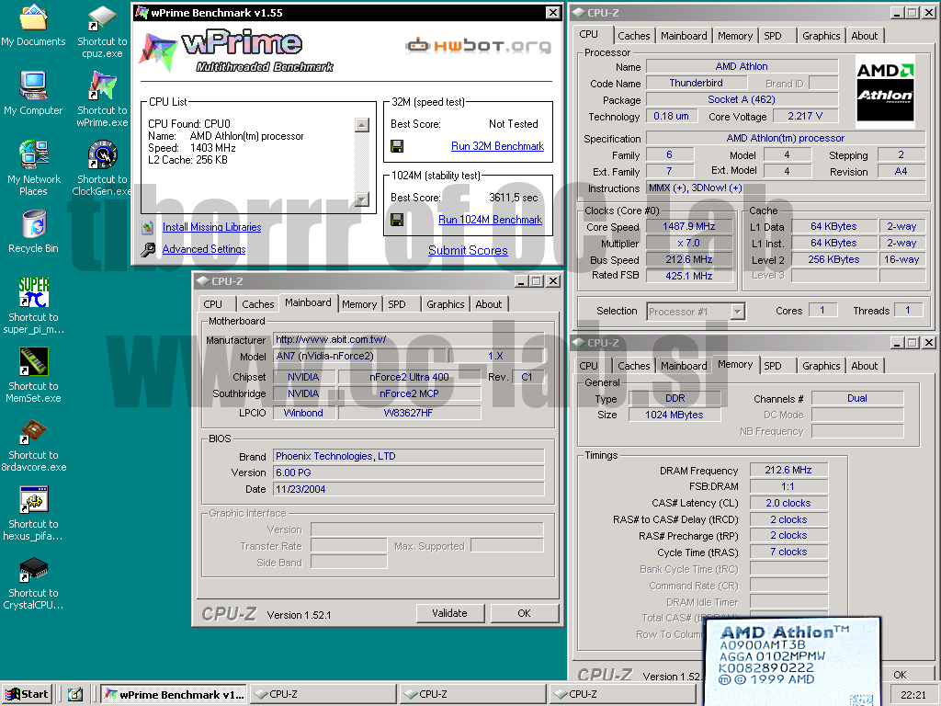Click the Rated FSB value 425.1 MHz
The image size is (941, 706).
(x=689, y=276)
